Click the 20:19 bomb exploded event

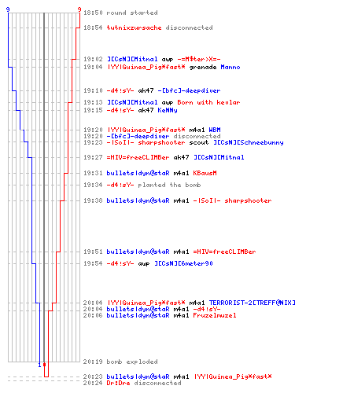120,362
